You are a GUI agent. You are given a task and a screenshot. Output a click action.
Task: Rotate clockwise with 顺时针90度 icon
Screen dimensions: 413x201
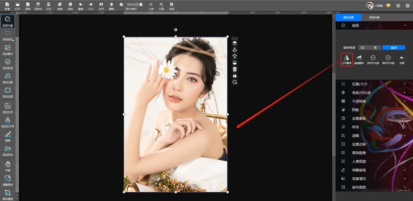[x=388, y=58]
